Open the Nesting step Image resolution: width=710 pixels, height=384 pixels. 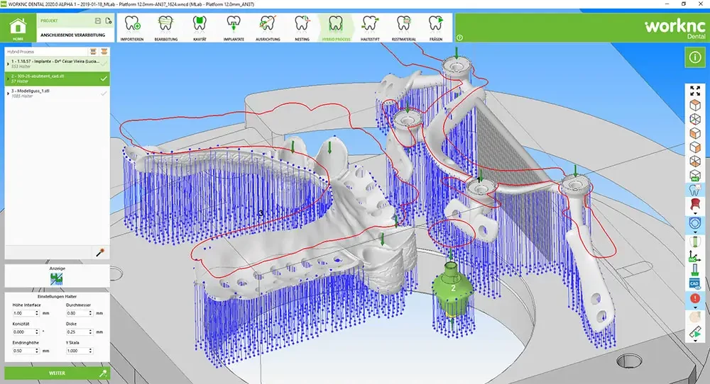[x=302, y=28]
